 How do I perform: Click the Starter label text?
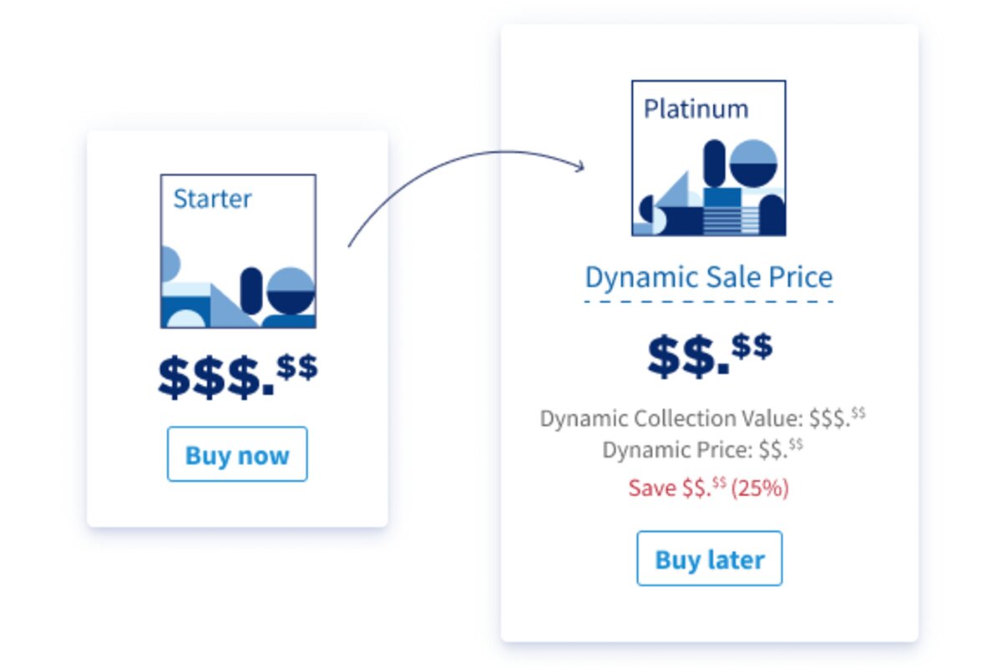(212, 199)
